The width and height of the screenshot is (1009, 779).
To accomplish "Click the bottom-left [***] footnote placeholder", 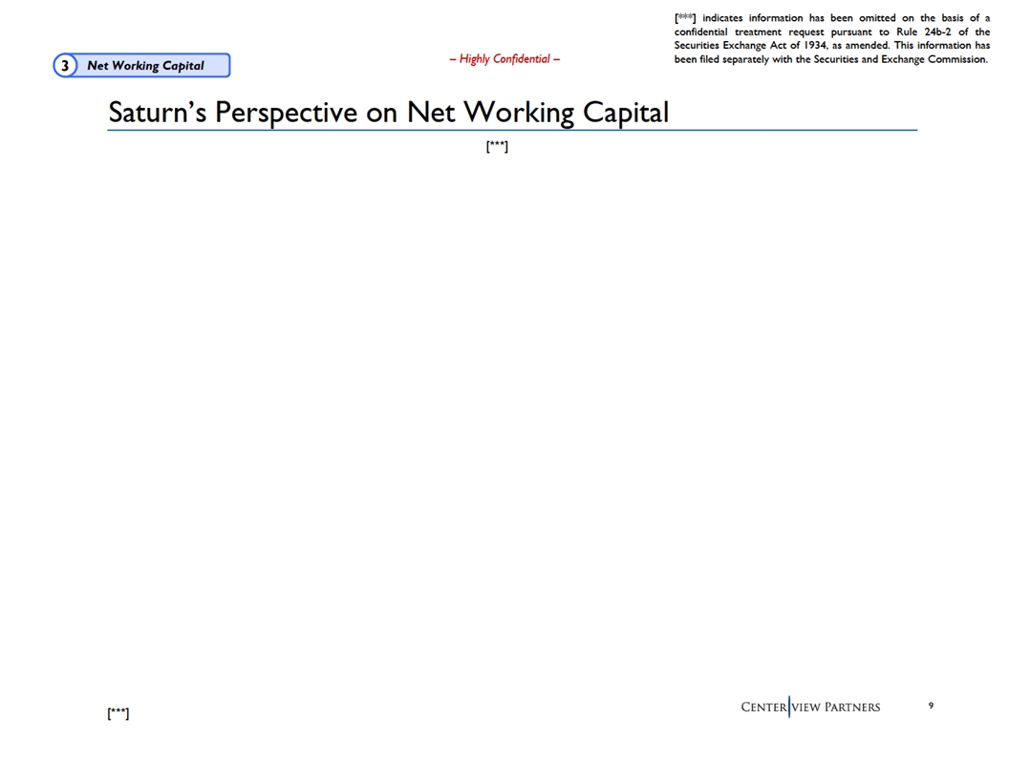I will click(118, 713).
